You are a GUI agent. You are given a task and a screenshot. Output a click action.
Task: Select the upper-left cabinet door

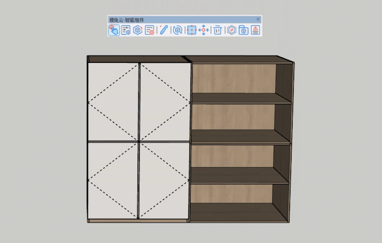point(114,102)
